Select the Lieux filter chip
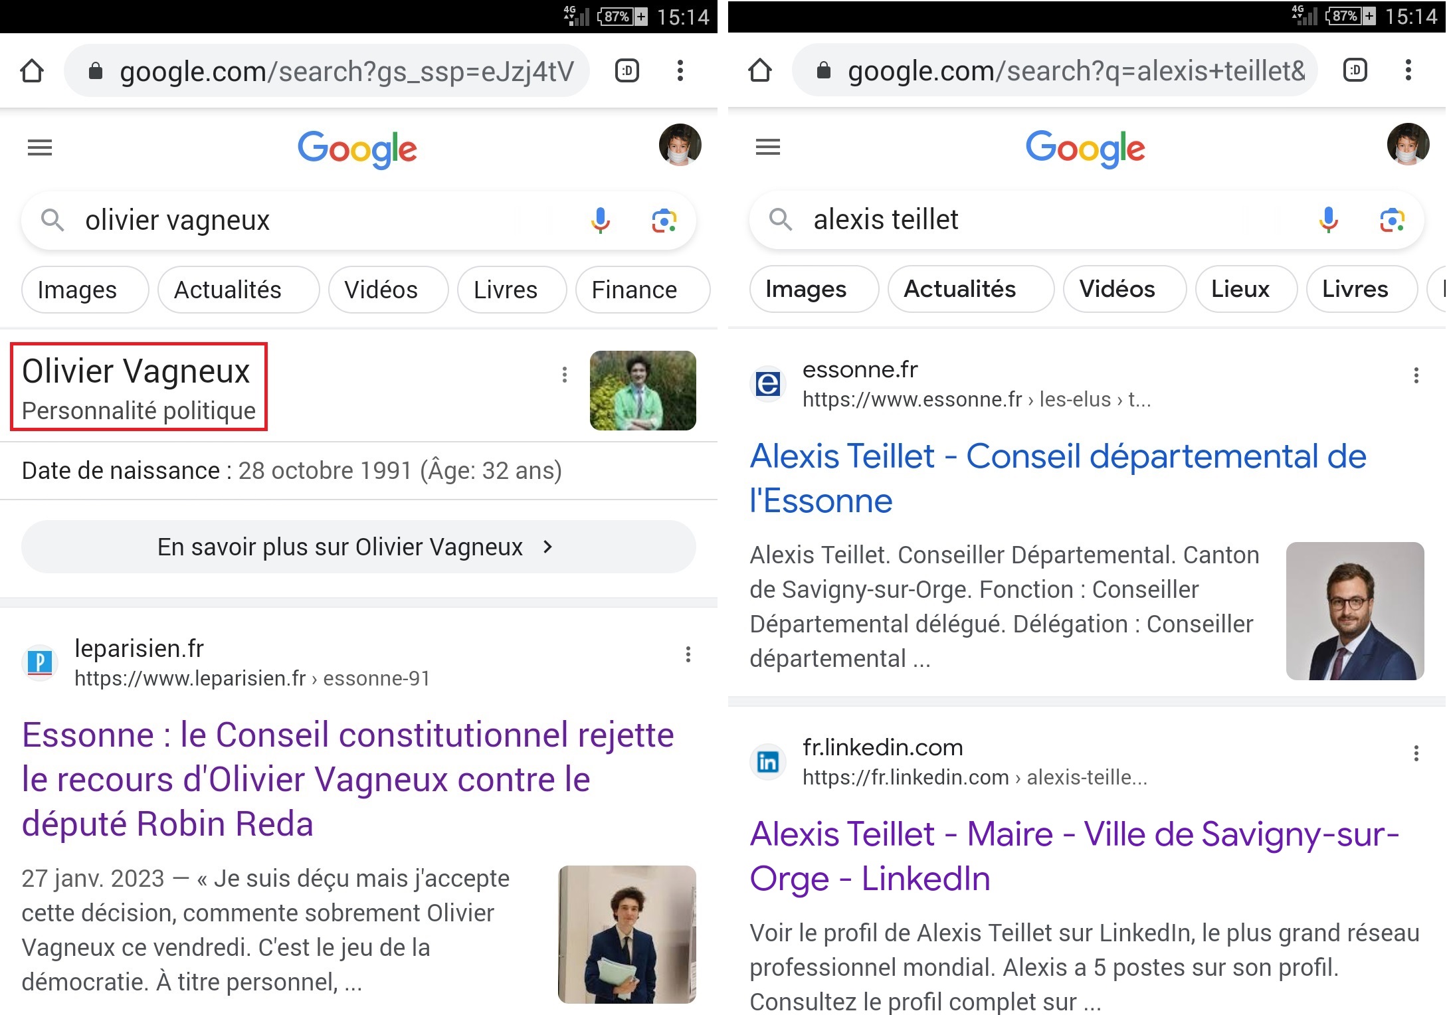The height and width of the screenshot is (1015, 1447). point(1240,289)
